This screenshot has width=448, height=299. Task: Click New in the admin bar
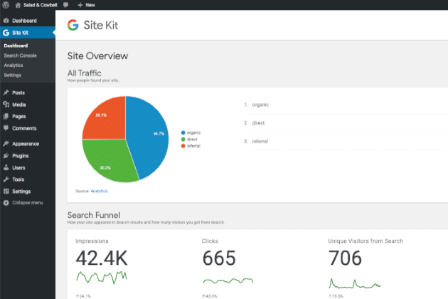click(x=90, y=5)
